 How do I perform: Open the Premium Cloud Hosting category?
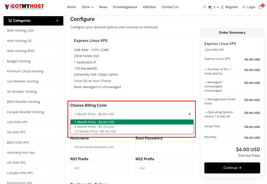[x=25, y=71]
